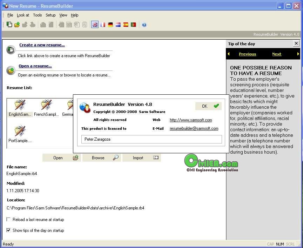The width and height of the screenshot is (303, 248).
Task: Open the File menu
Action: [x=10, y=15]
